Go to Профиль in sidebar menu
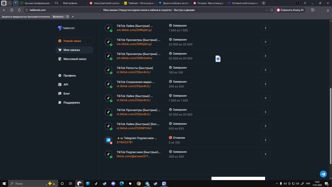332x187 pixels. tap(70, 76)
